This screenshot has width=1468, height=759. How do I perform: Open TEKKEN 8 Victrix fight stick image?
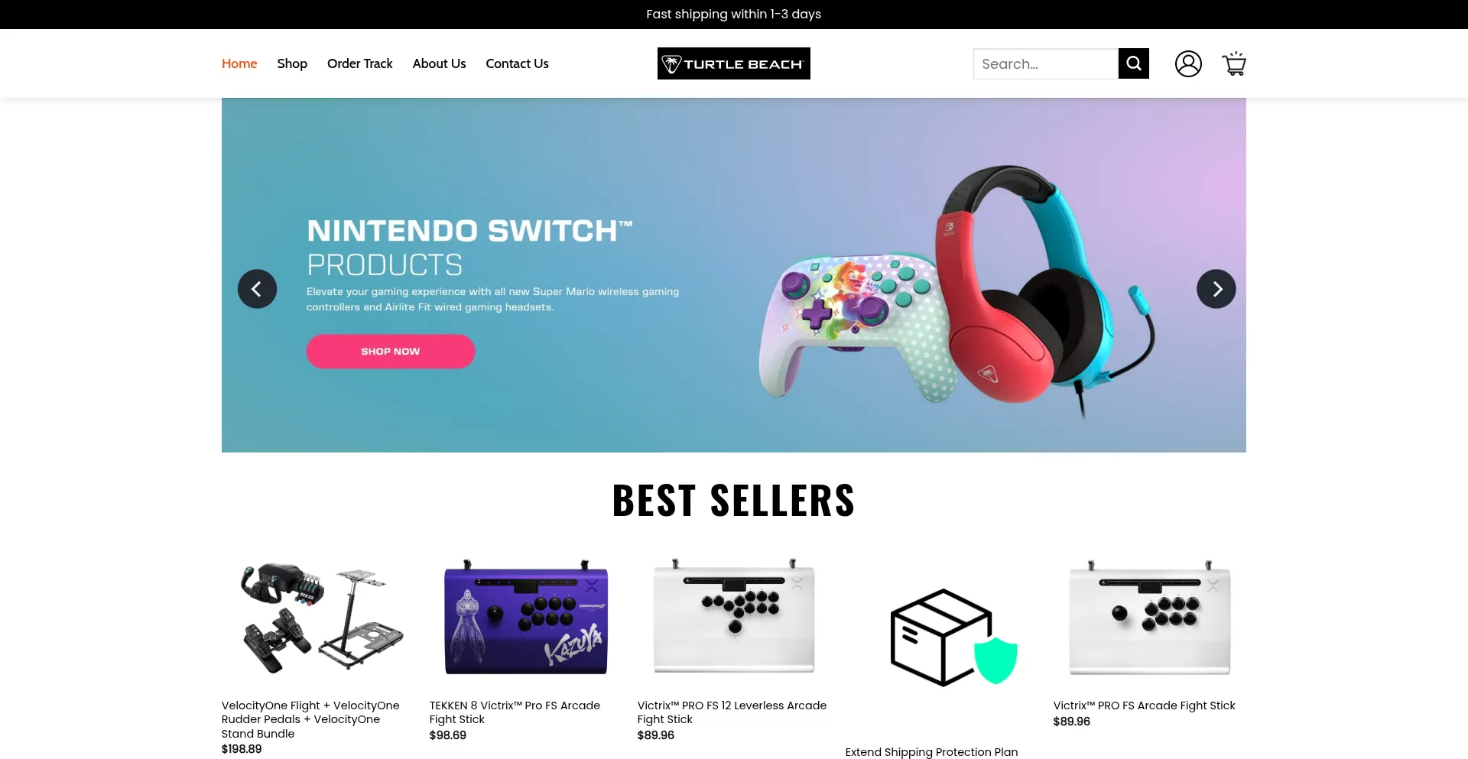tap(526, 618)
